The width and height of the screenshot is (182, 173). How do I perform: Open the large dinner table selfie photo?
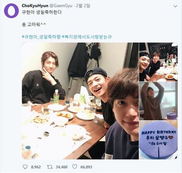(80, 101)
